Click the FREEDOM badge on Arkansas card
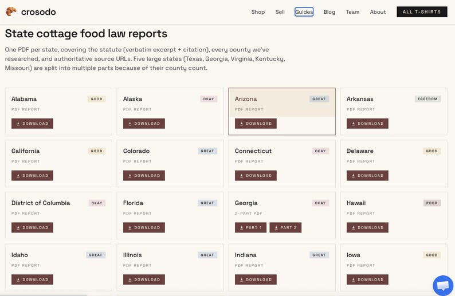The image size is (455, 296). [x=427, y=99]
